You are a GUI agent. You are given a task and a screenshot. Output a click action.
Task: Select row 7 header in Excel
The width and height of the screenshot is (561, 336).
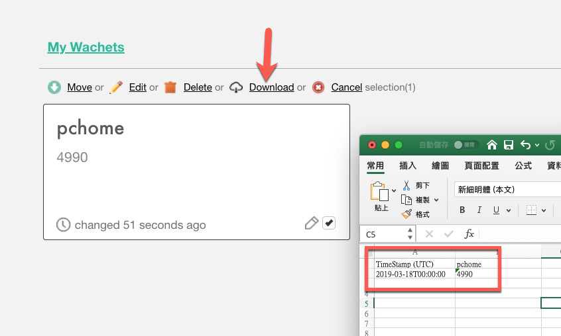[x=367, y=323]
